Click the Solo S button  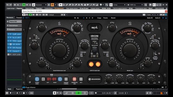coord(158,18)
